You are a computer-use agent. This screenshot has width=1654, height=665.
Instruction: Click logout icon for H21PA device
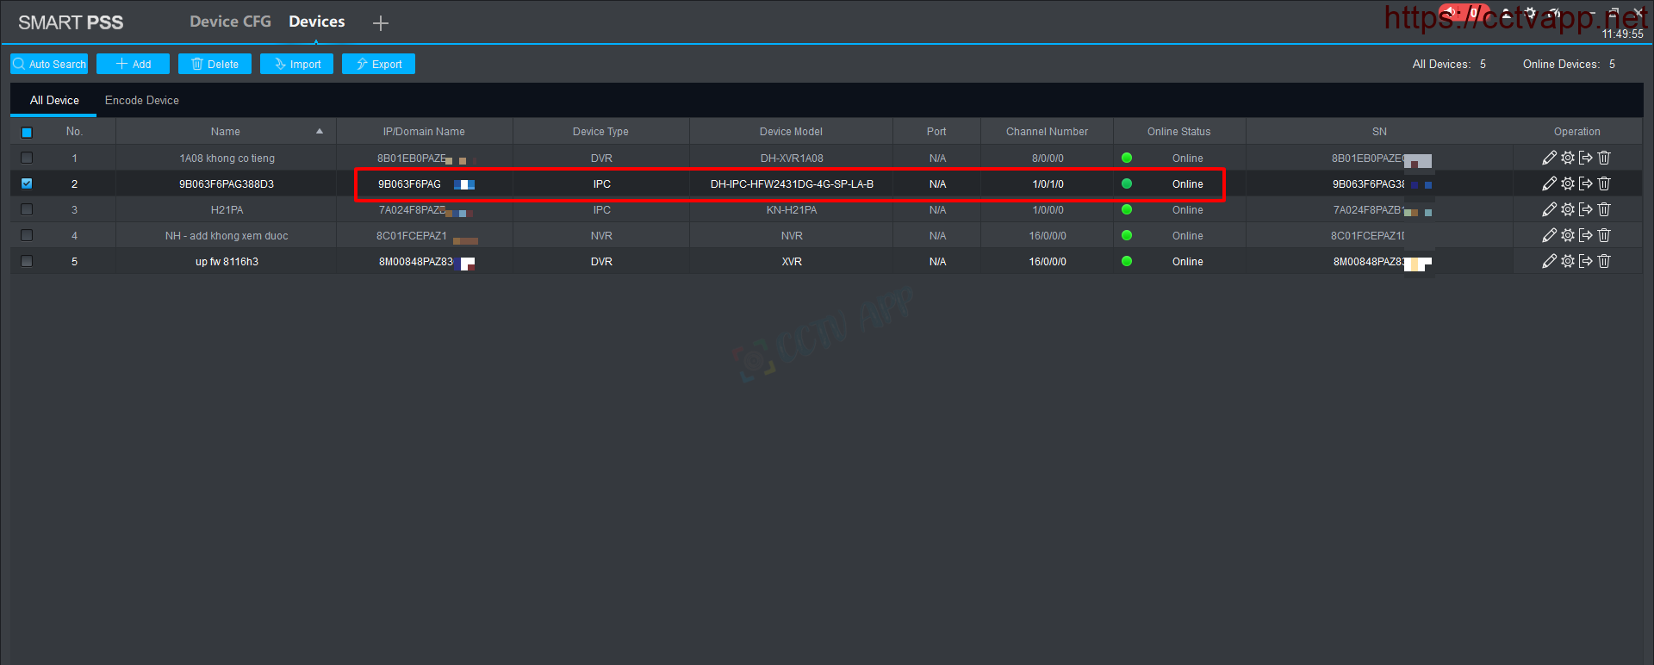point(1586,209)
